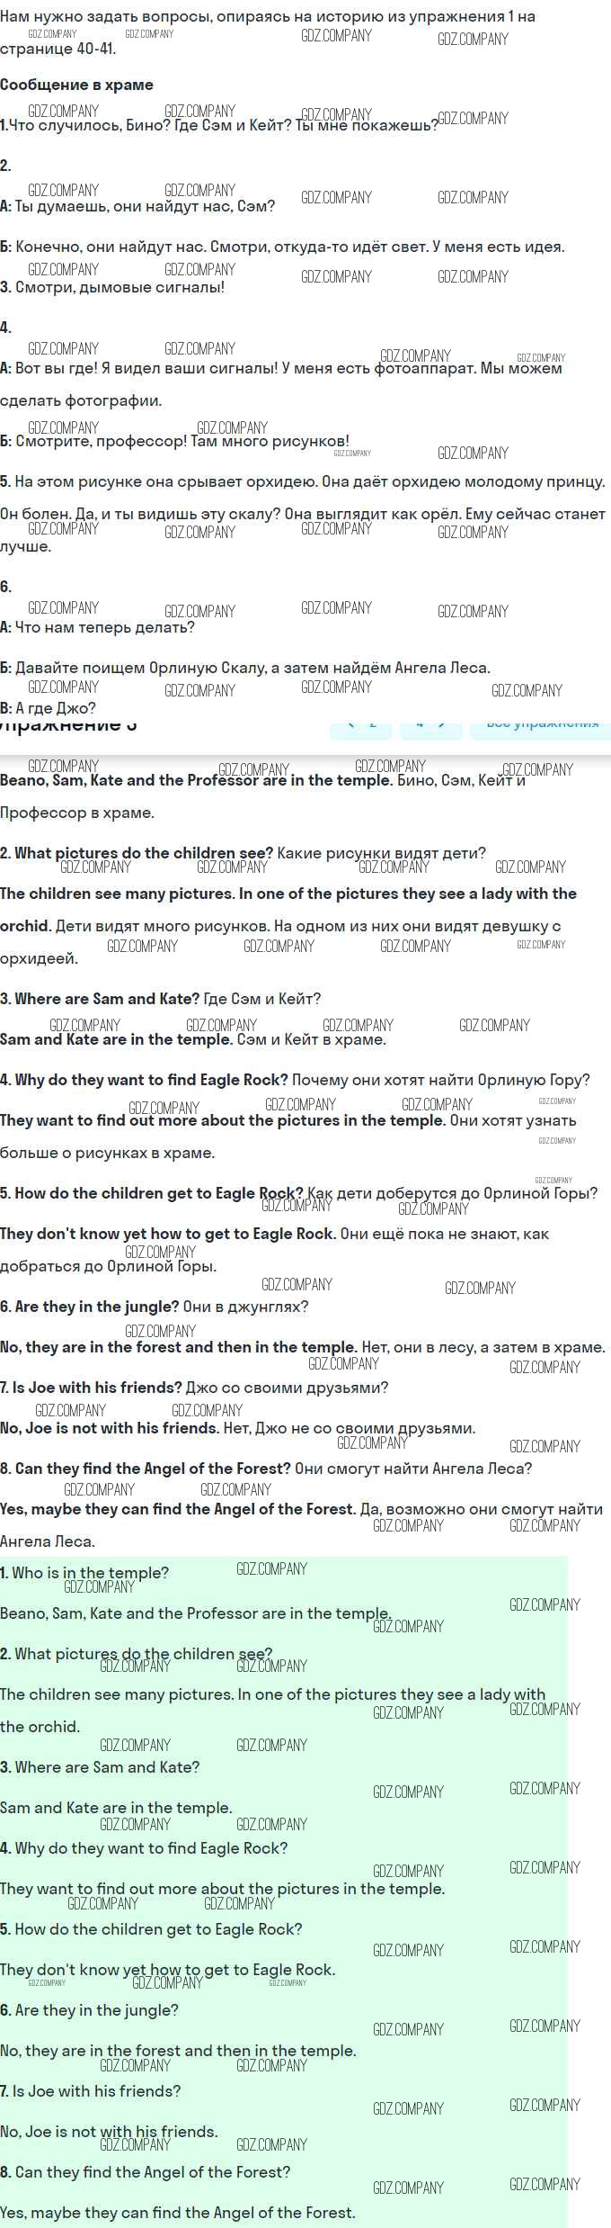
Task: Click 'Sam and Kate are in the temple.' in green block
Action: [116, 1808]
